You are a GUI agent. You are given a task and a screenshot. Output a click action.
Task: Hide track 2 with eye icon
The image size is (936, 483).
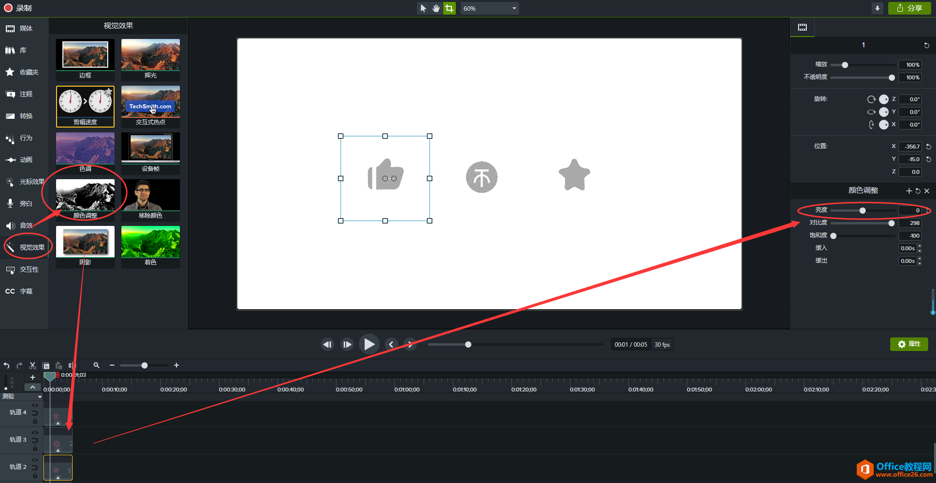(35, 460)
